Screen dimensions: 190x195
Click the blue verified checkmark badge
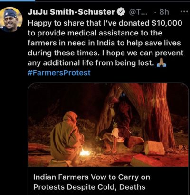point(121,12)
